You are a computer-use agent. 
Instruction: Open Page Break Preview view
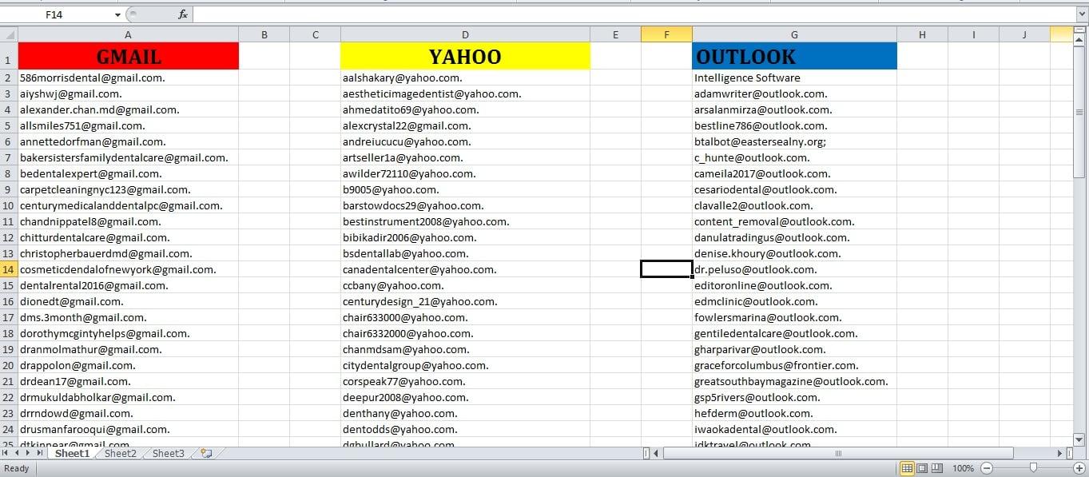coord(936,468)
